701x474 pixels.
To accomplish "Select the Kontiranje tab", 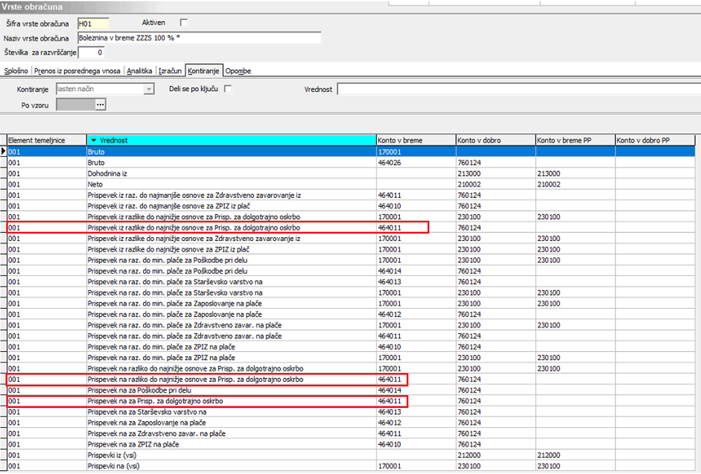I will point(203,71).
